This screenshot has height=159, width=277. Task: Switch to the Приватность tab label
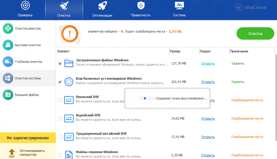141,15
